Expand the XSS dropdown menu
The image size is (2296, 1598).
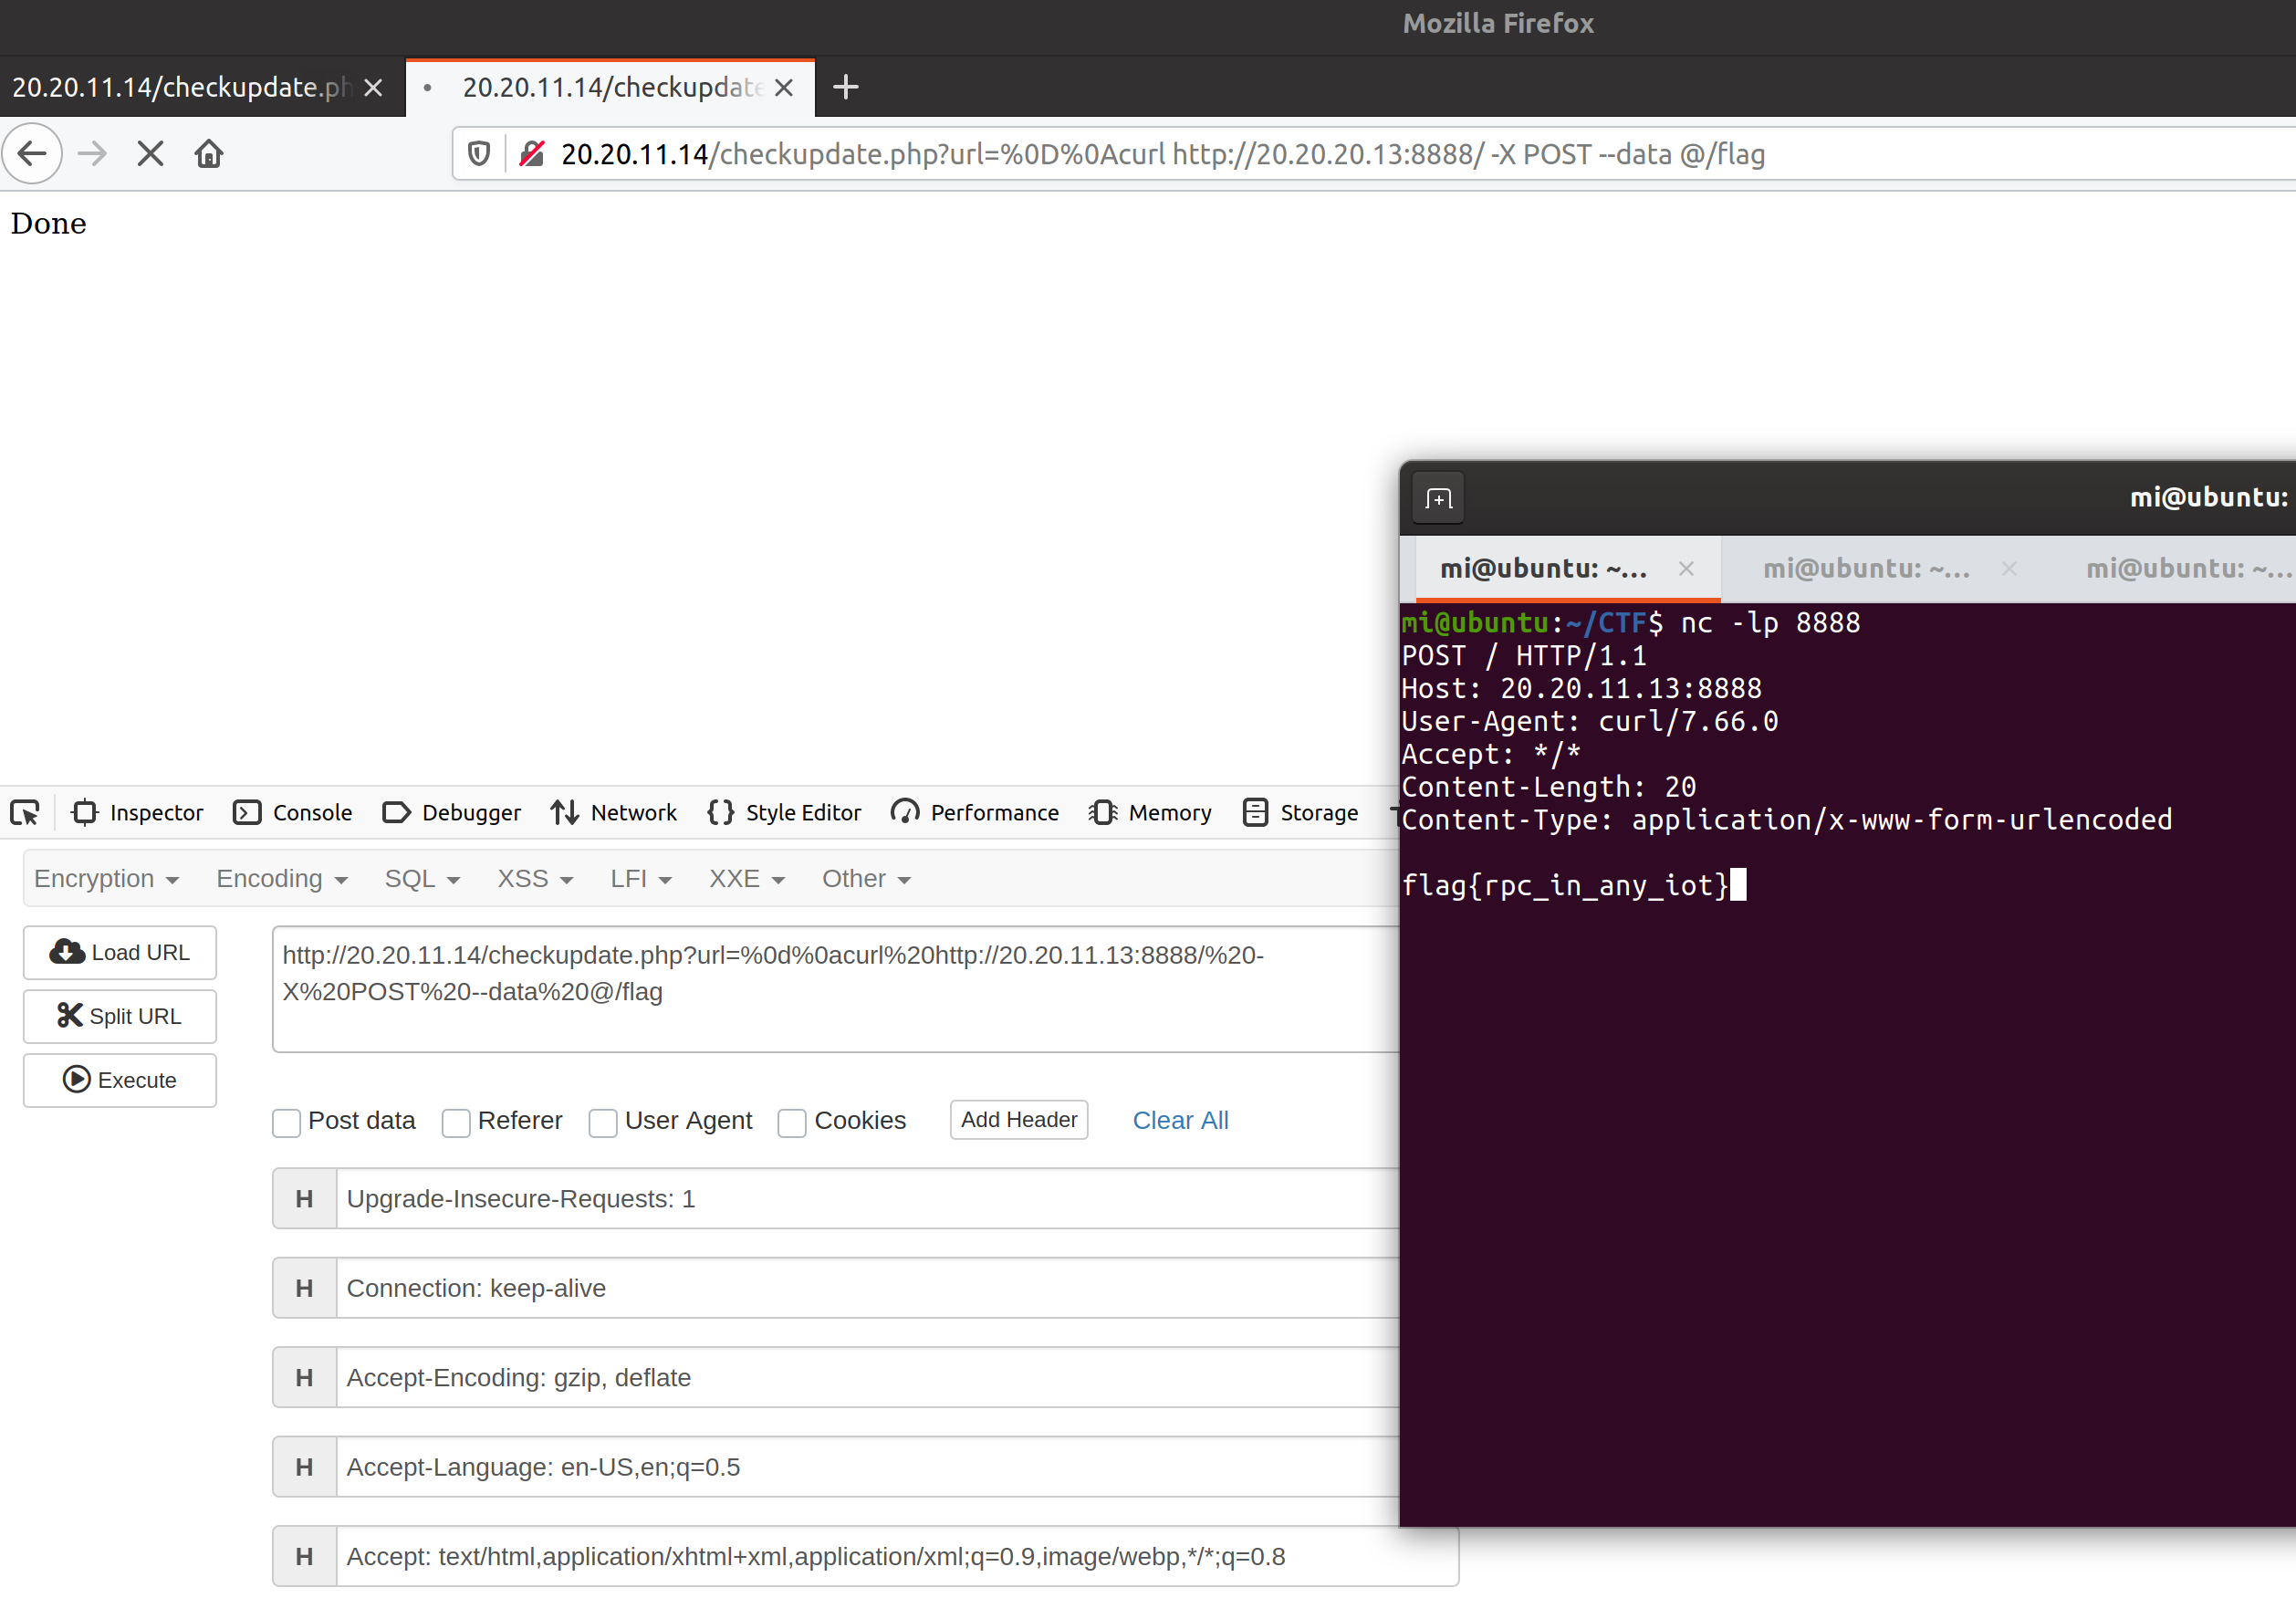click(x=534, y=879)
